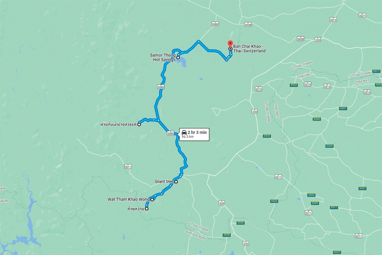Image resolution: width=382 pixels, height=255 pixels.
Task: Select the Wat Tham Khao Wong waypoint marker
Action: tap(152, 200)
